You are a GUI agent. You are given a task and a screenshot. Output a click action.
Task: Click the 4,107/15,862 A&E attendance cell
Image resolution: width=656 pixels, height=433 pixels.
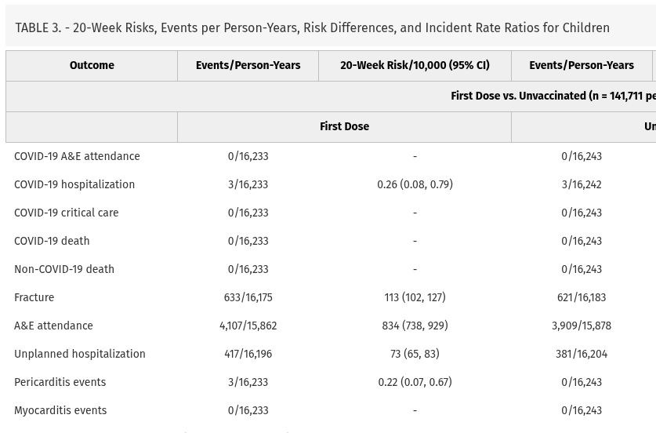coord(248,326)
